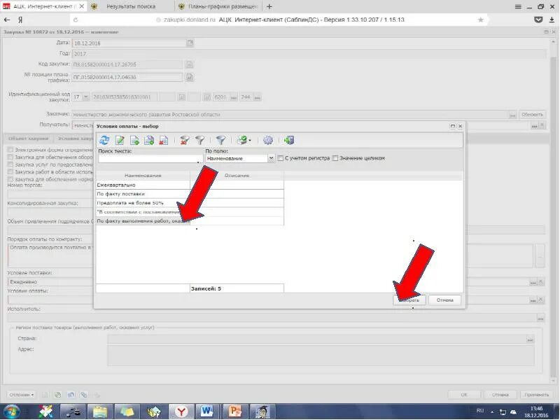Switch to Планы-графики размещения browser tab
The width and height of the screenshot is (560, 420).
[218, 6]
